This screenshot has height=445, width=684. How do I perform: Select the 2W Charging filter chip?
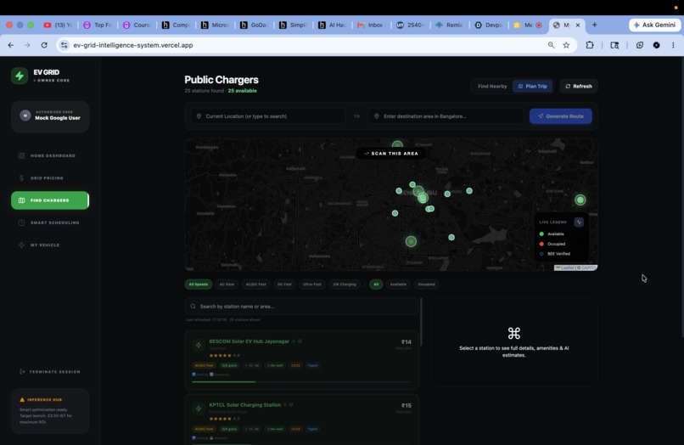coord(345,284)
